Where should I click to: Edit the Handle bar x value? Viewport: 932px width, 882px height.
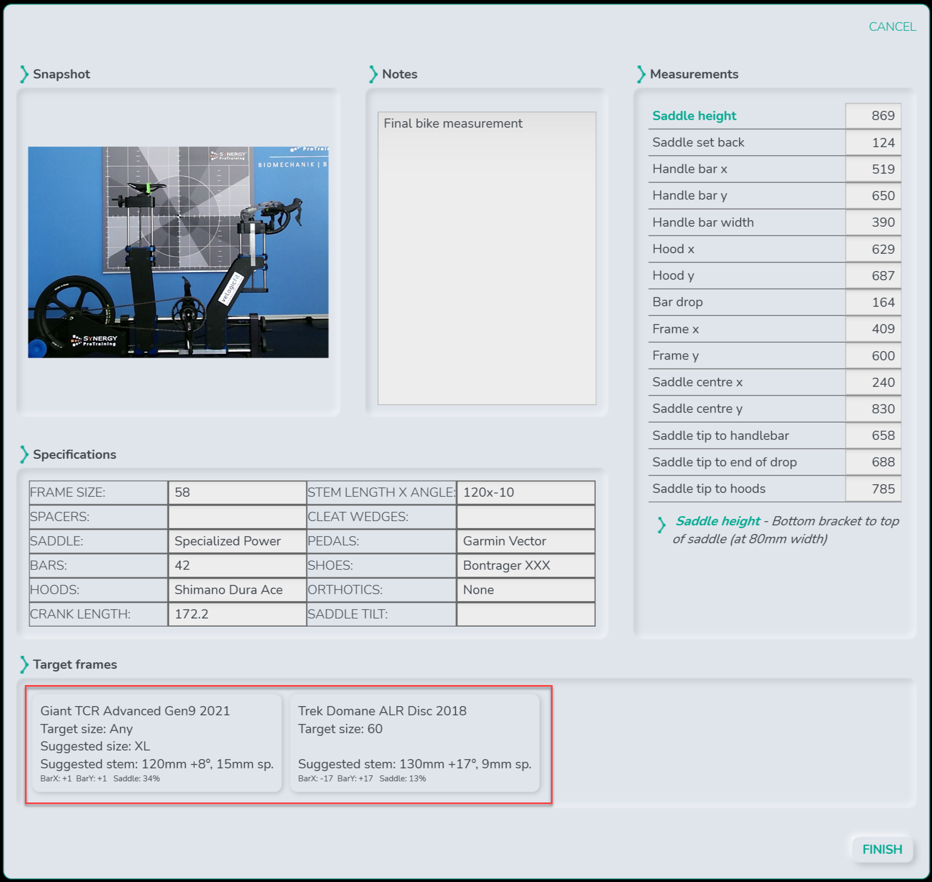tap(873, 169)
